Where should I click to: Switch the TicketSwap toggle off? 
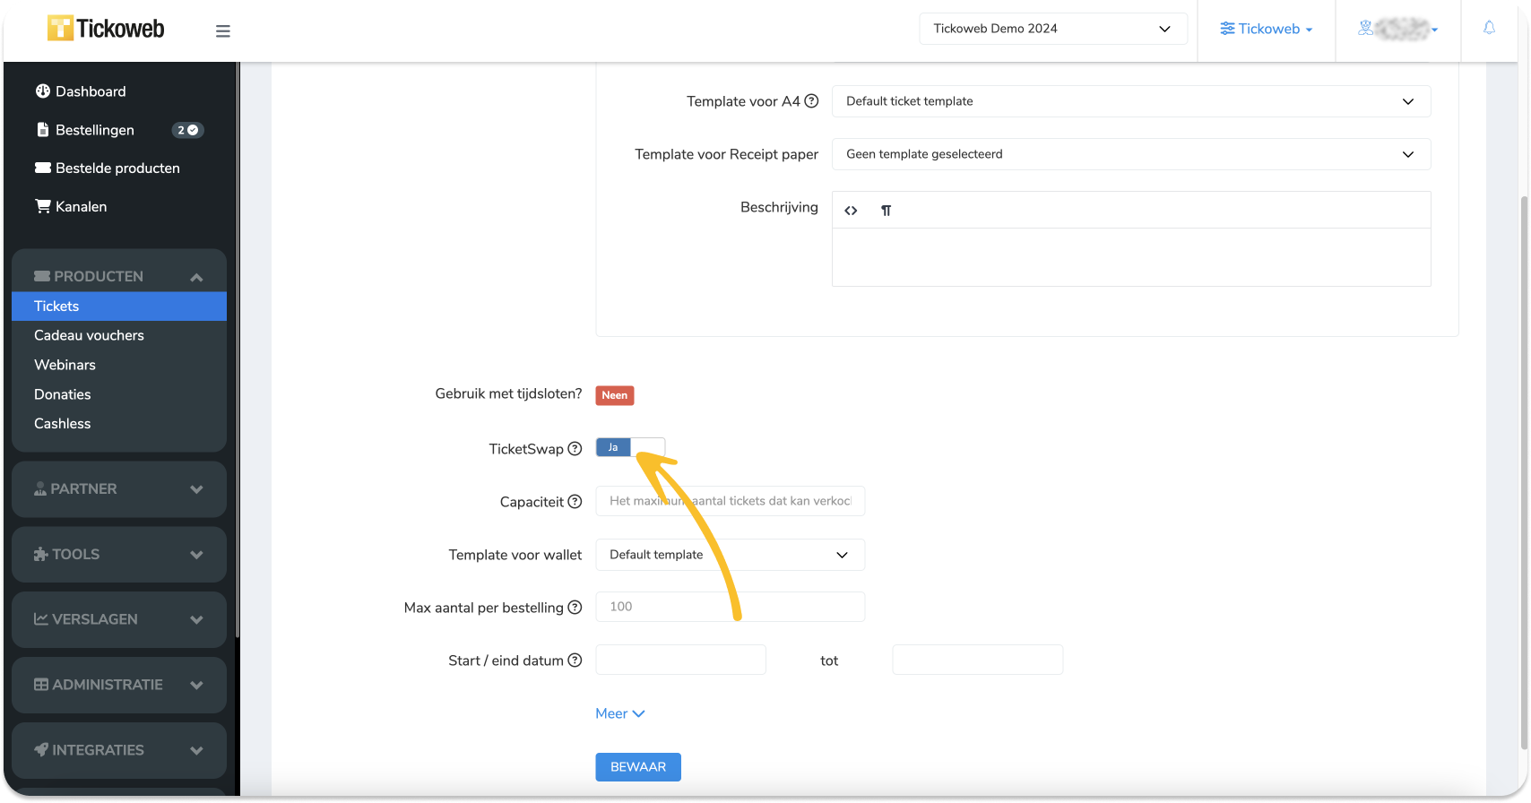[x=630, y=447]
